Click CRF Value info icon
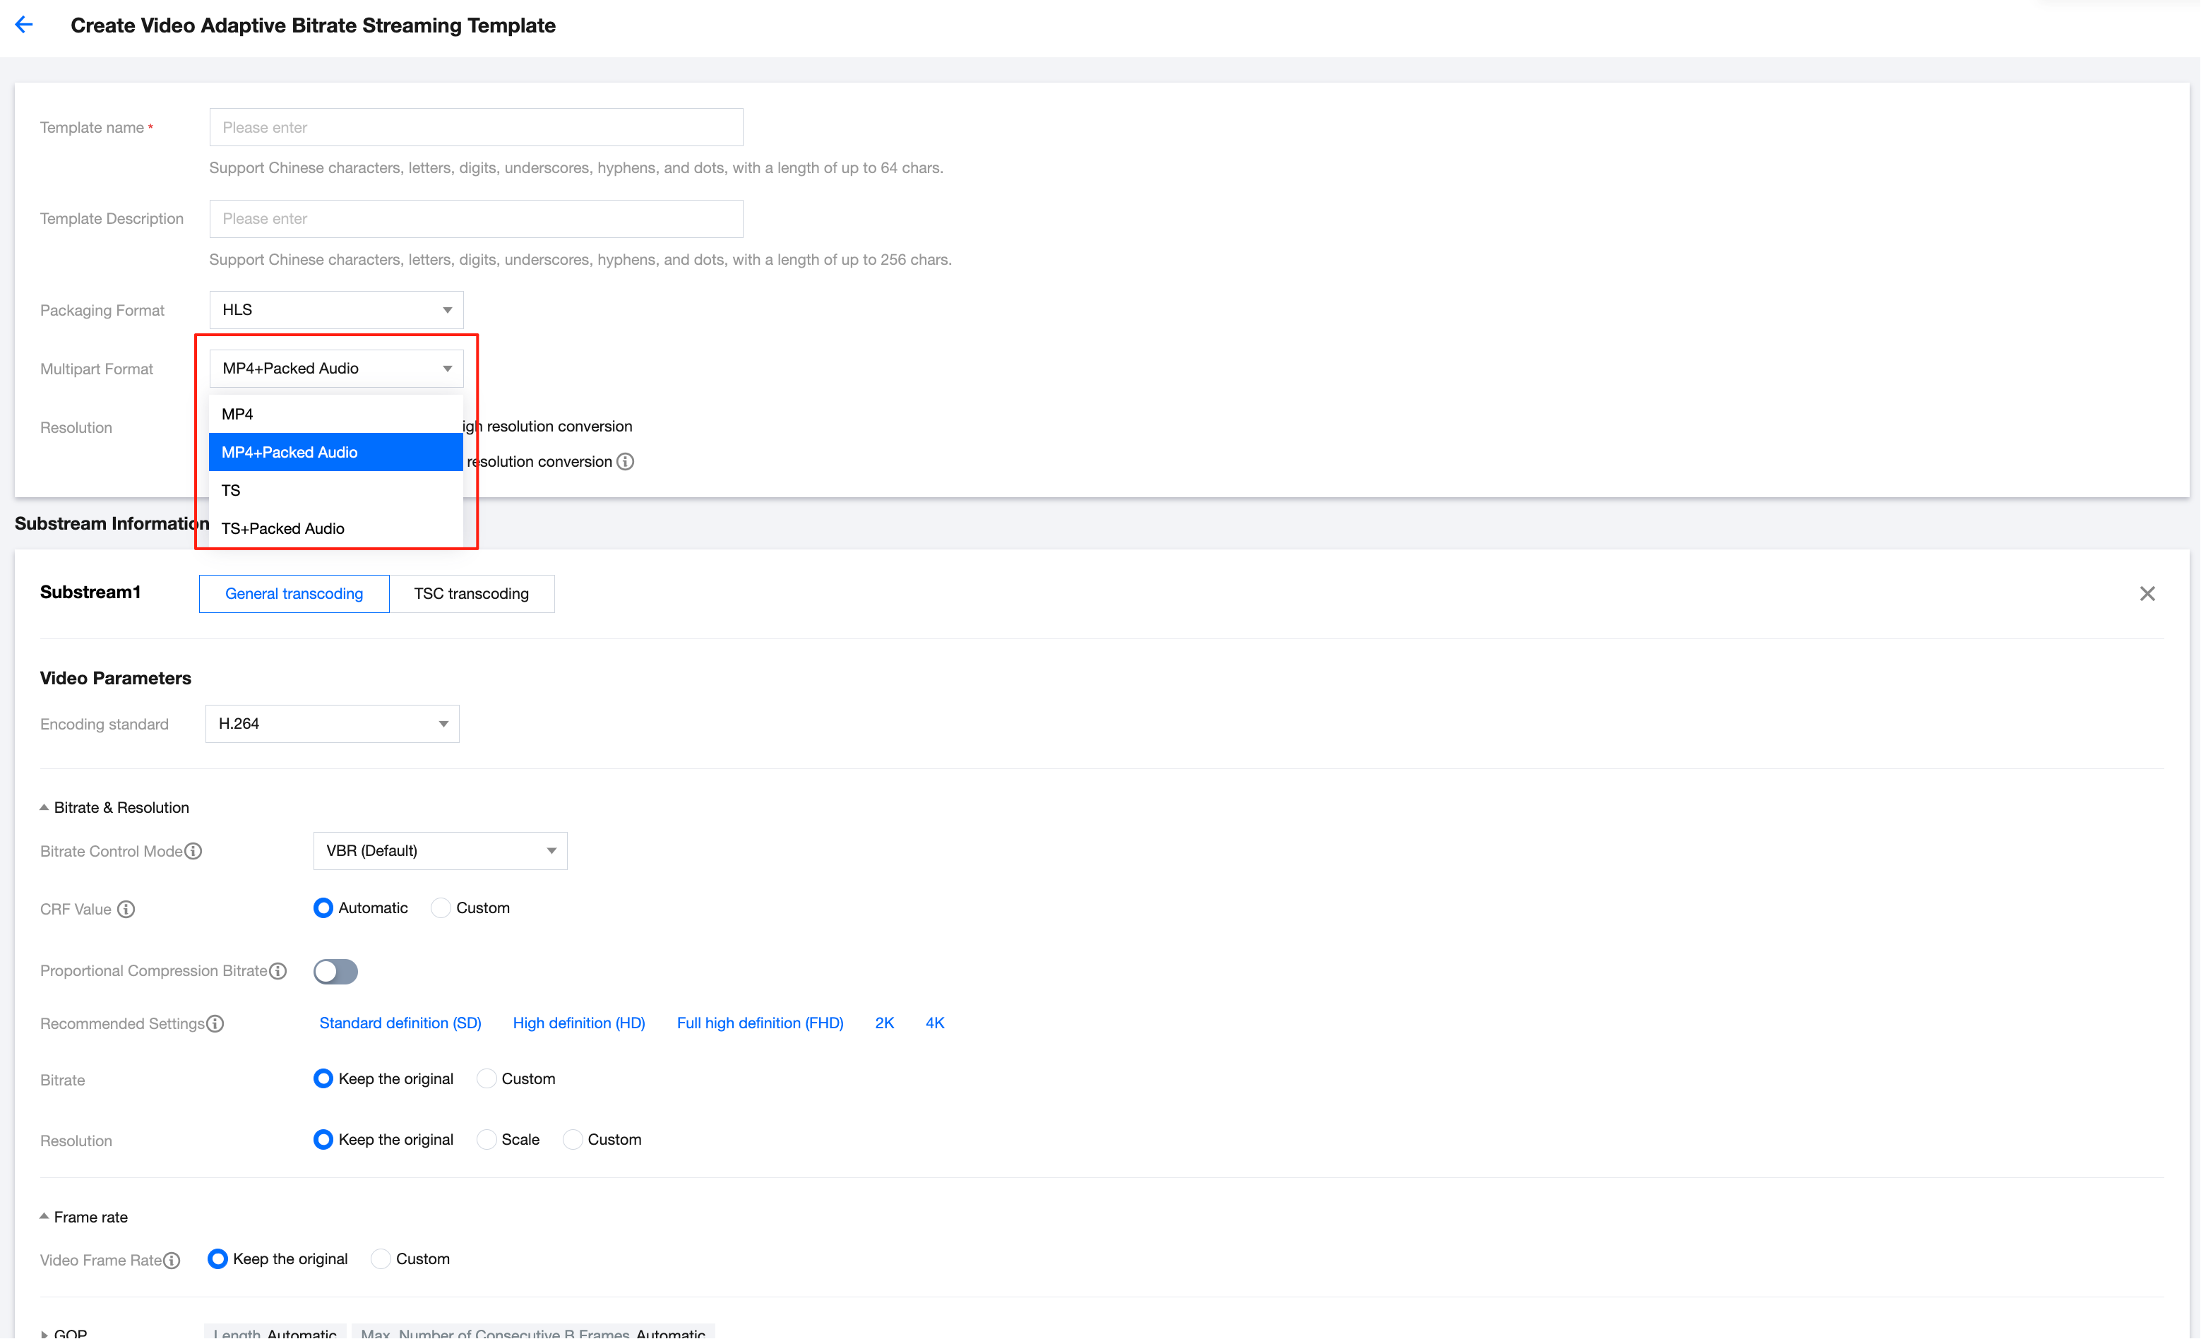2201x1339 pixels. click(126, 910)
